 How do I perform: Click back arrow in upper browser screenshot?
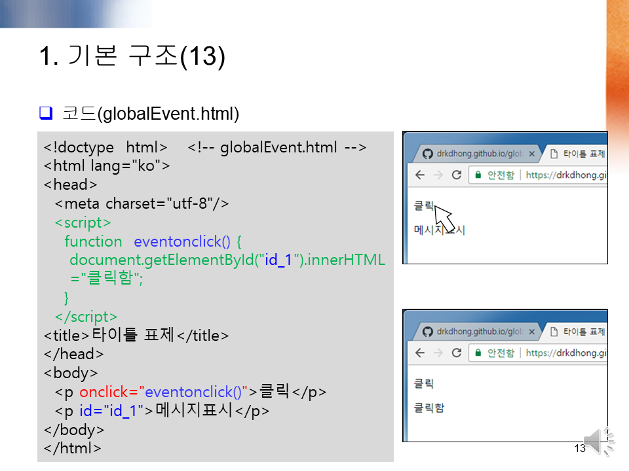(419, 175)
